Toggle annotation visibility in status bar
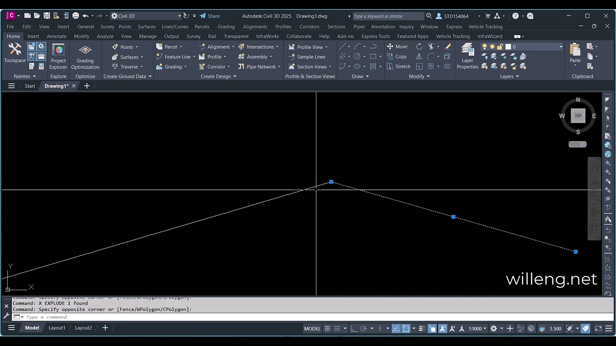 442,329
